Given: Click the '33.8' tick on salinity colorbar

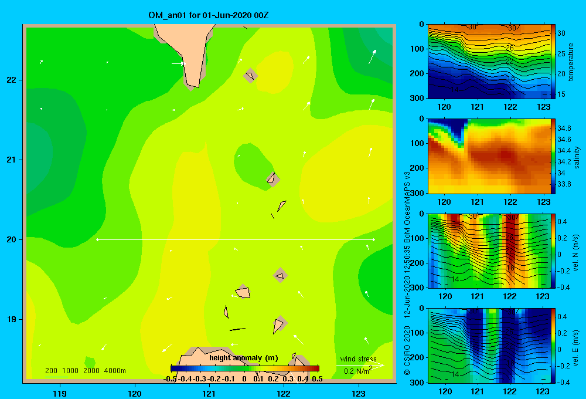Looking at the screenshot, I should click(564, 184).
